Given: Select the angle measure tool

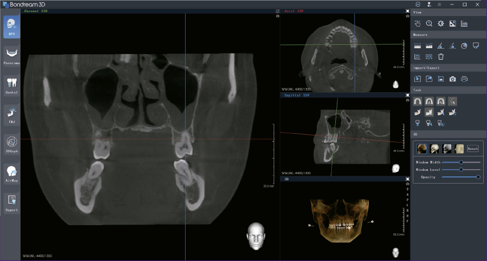Looking at the screenshot, I should (440, 46).
